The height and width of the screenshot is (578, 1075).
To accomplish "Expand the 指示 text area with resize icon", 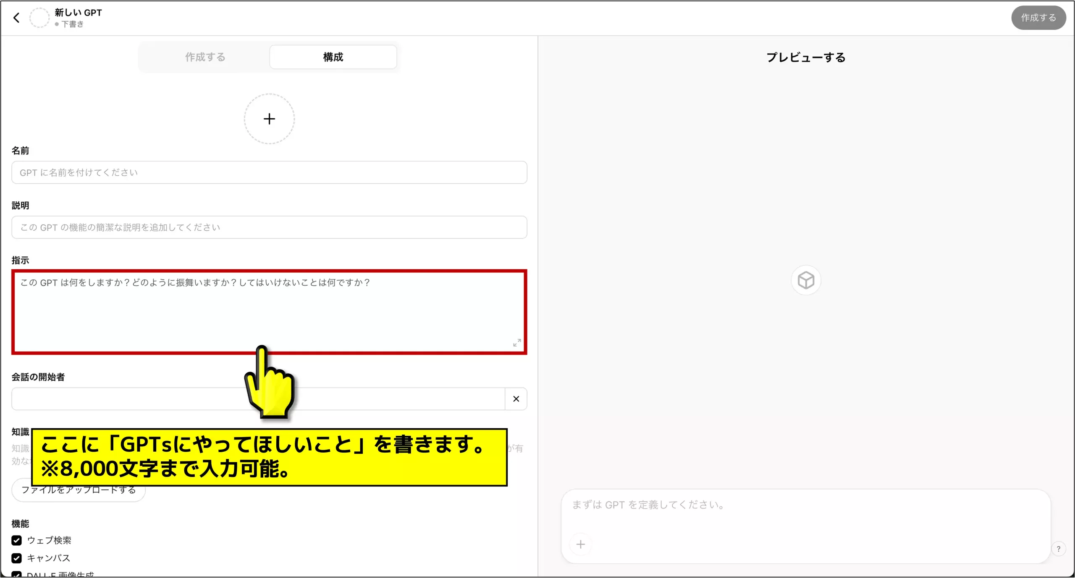I will [517, 343].
